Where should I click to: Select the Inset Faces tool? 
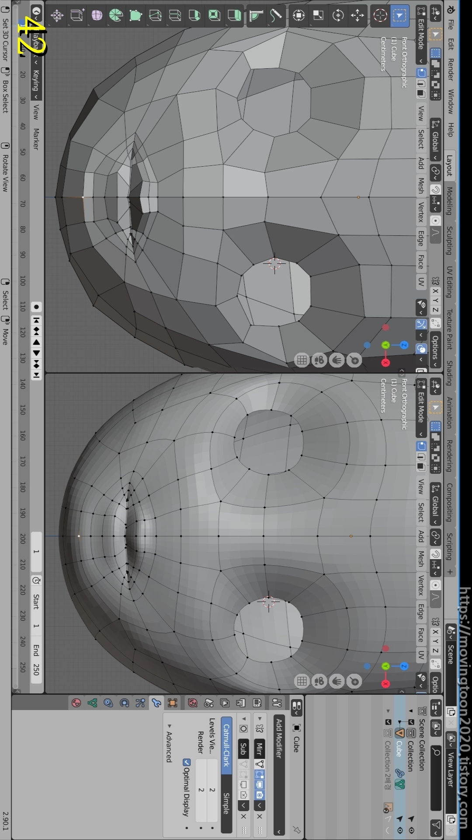[x=214, y=16]
